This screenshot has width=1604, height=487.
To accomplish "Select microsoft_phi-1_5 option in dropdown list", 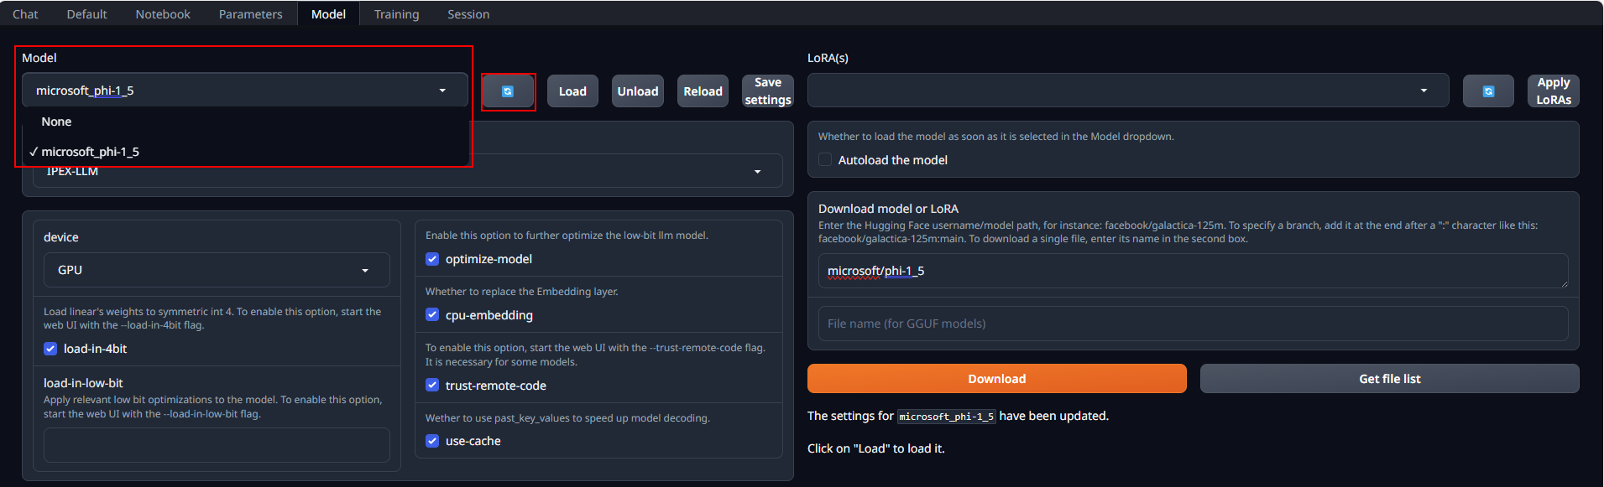I will [x=245, y=152].
